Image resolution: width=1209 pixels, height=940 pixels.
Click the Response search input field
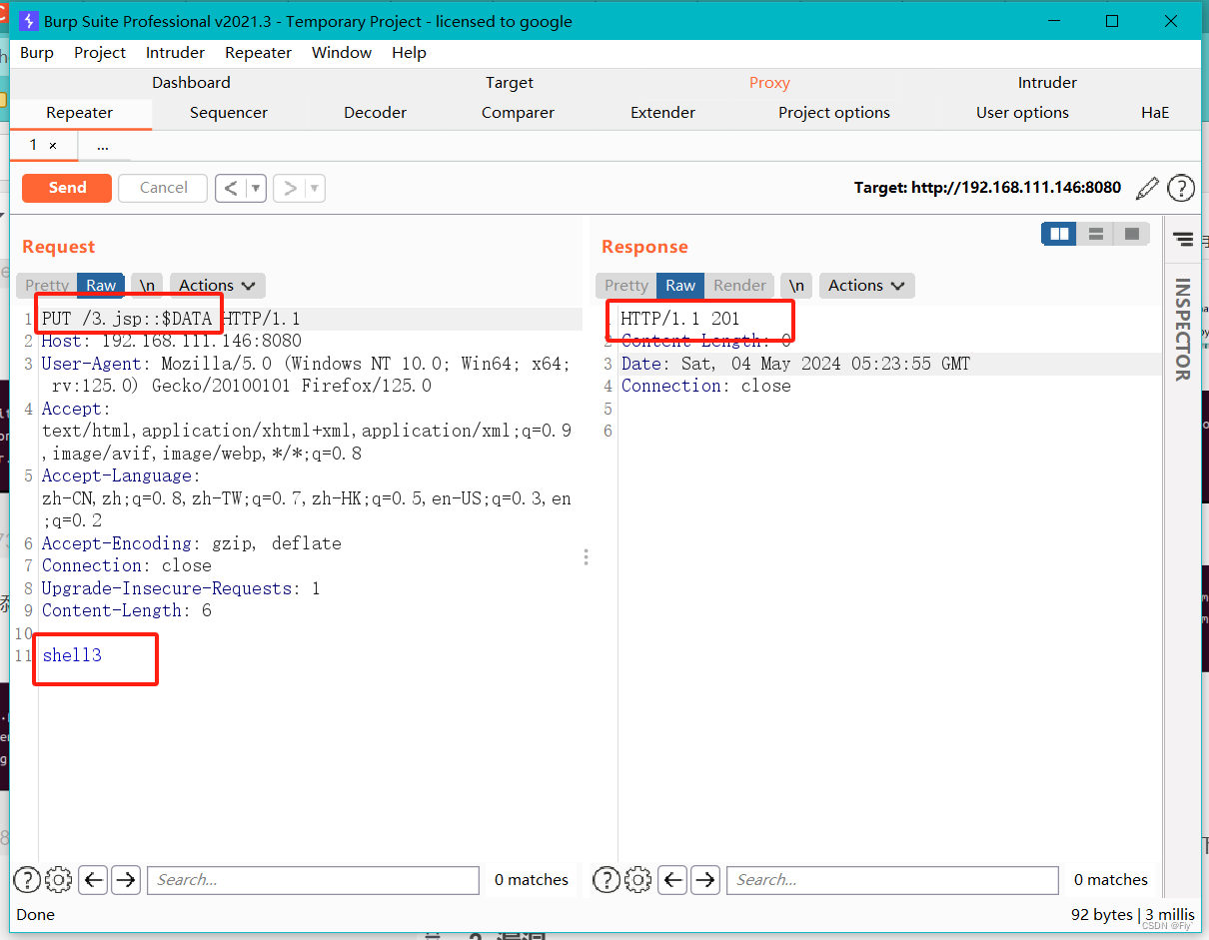pos(893,880)
